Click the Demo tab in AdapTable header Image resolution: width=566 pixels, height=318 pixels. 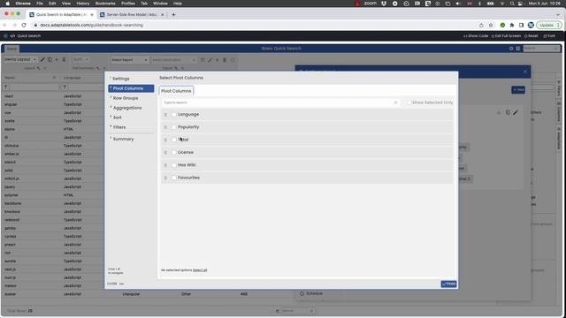pyautogui.click(x=11, y=49)
